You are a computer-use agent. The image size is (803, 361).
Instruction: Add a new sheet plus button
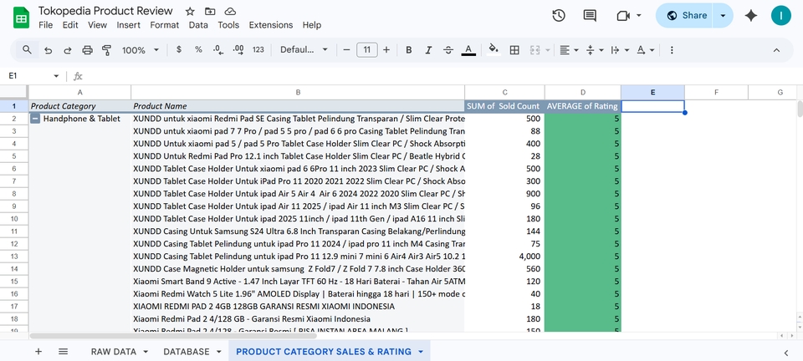coord(38,352)
